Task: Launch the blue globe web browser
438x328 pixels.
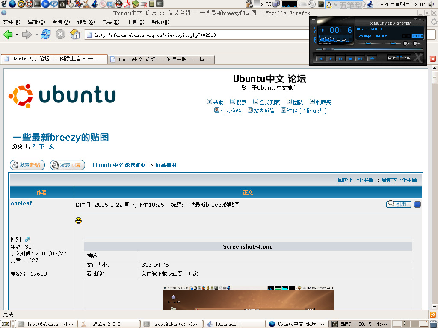Action: (12, 4)
